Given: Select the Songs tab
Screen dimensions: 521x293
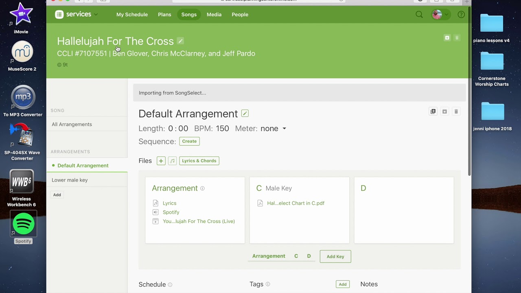Looking at the screenshot, I should 189,15.
